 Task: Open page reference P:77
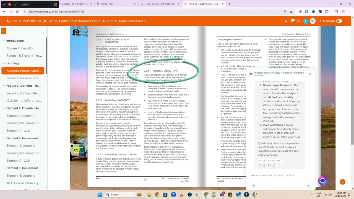point(279,161)
